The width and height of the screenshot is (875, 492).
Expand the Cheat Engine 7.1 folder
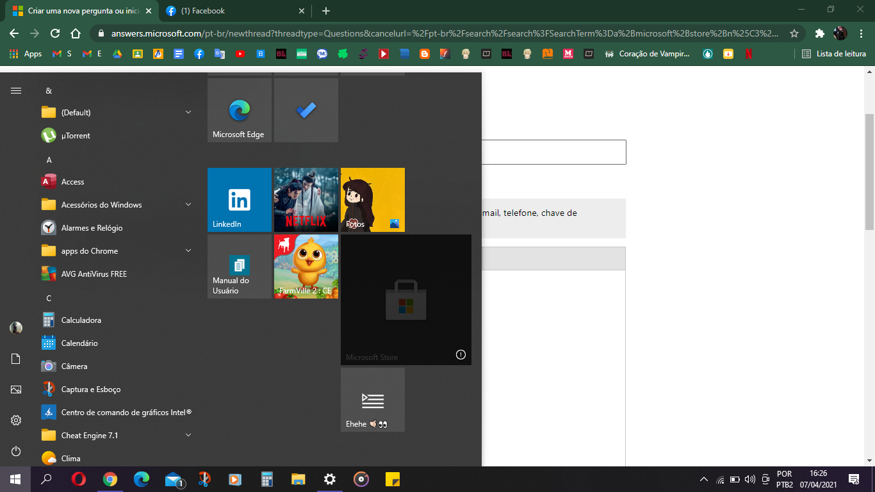115,436
